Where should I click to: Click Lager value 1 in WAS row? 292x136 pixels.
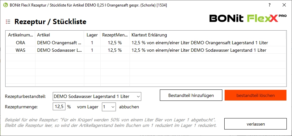click(92, 50)
